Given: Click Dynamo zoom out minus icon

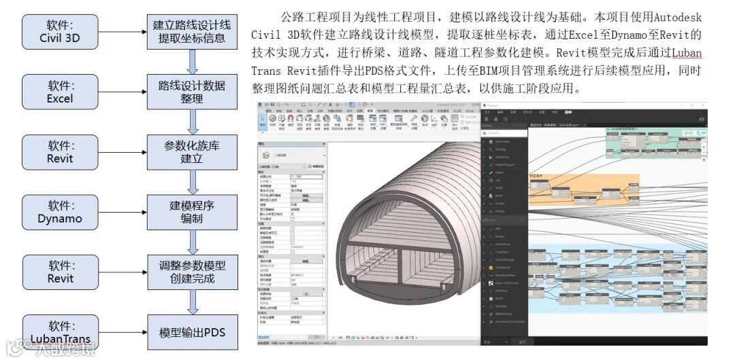Looking at the screenshot, I should (704, 152).
